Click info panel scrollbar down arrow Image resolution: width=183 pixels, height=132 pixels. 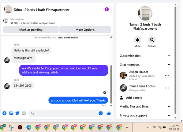175,118
